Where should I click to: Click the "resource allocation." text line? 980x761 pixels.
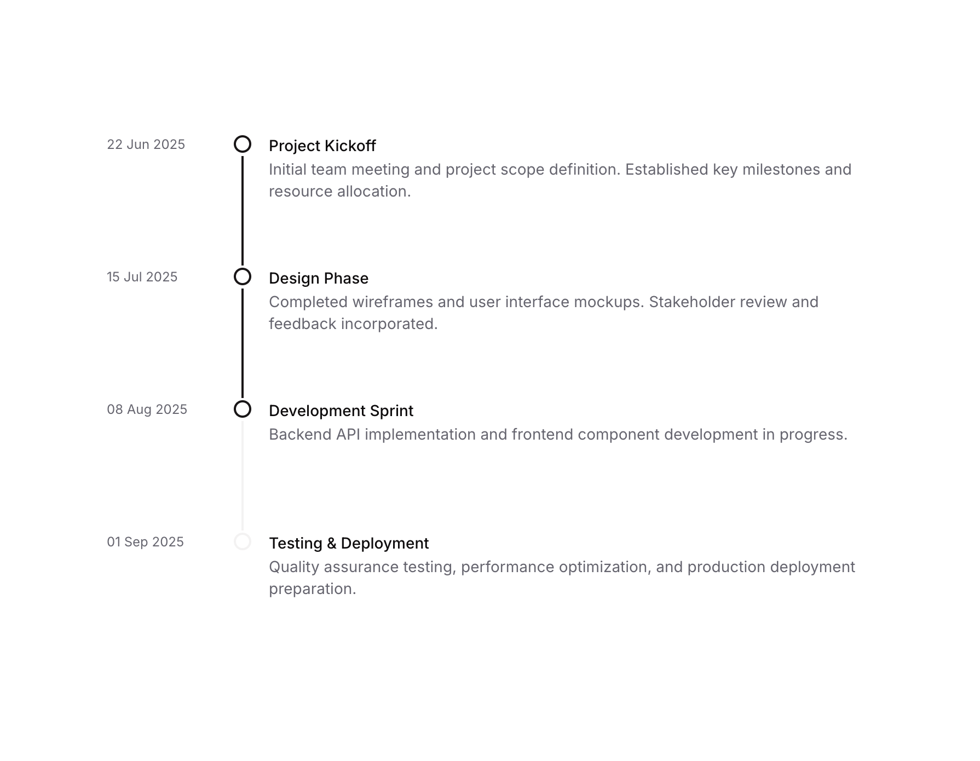[340, 192]
